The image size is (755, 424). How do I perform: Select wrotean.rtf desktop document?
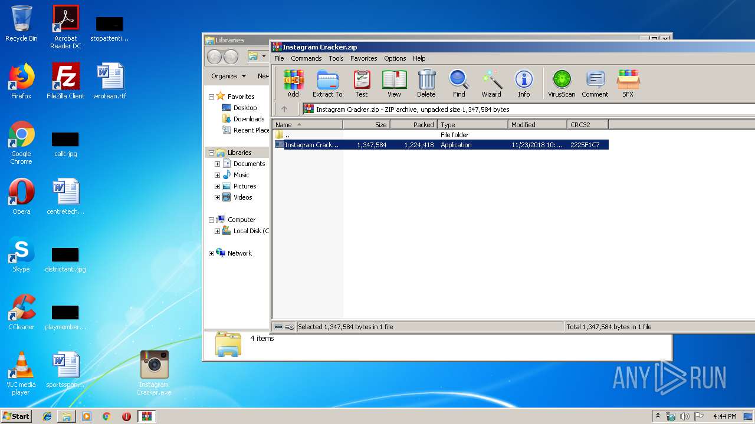pyautogui.click(x=110, y=81)
